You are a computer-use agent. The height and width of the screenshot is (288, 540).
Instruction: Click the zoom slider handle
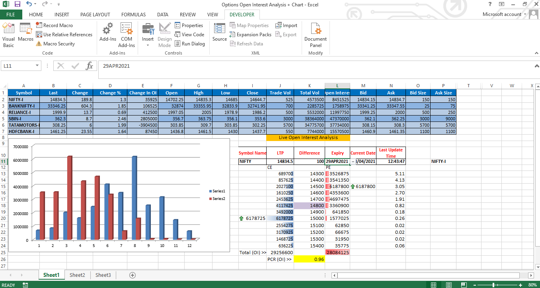pos(493,285)
